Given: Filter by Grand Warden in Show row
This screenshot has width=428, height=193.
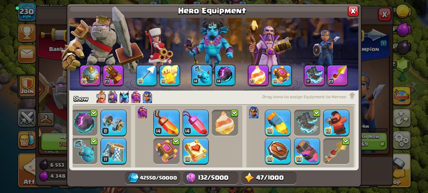Looking at the screenshot, I should click(136, 97).
